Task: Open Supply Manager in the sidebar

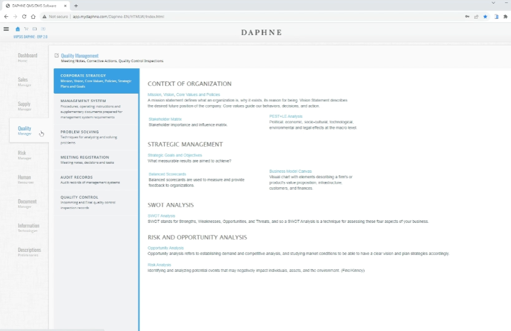Action: click(x=24, y=106)
